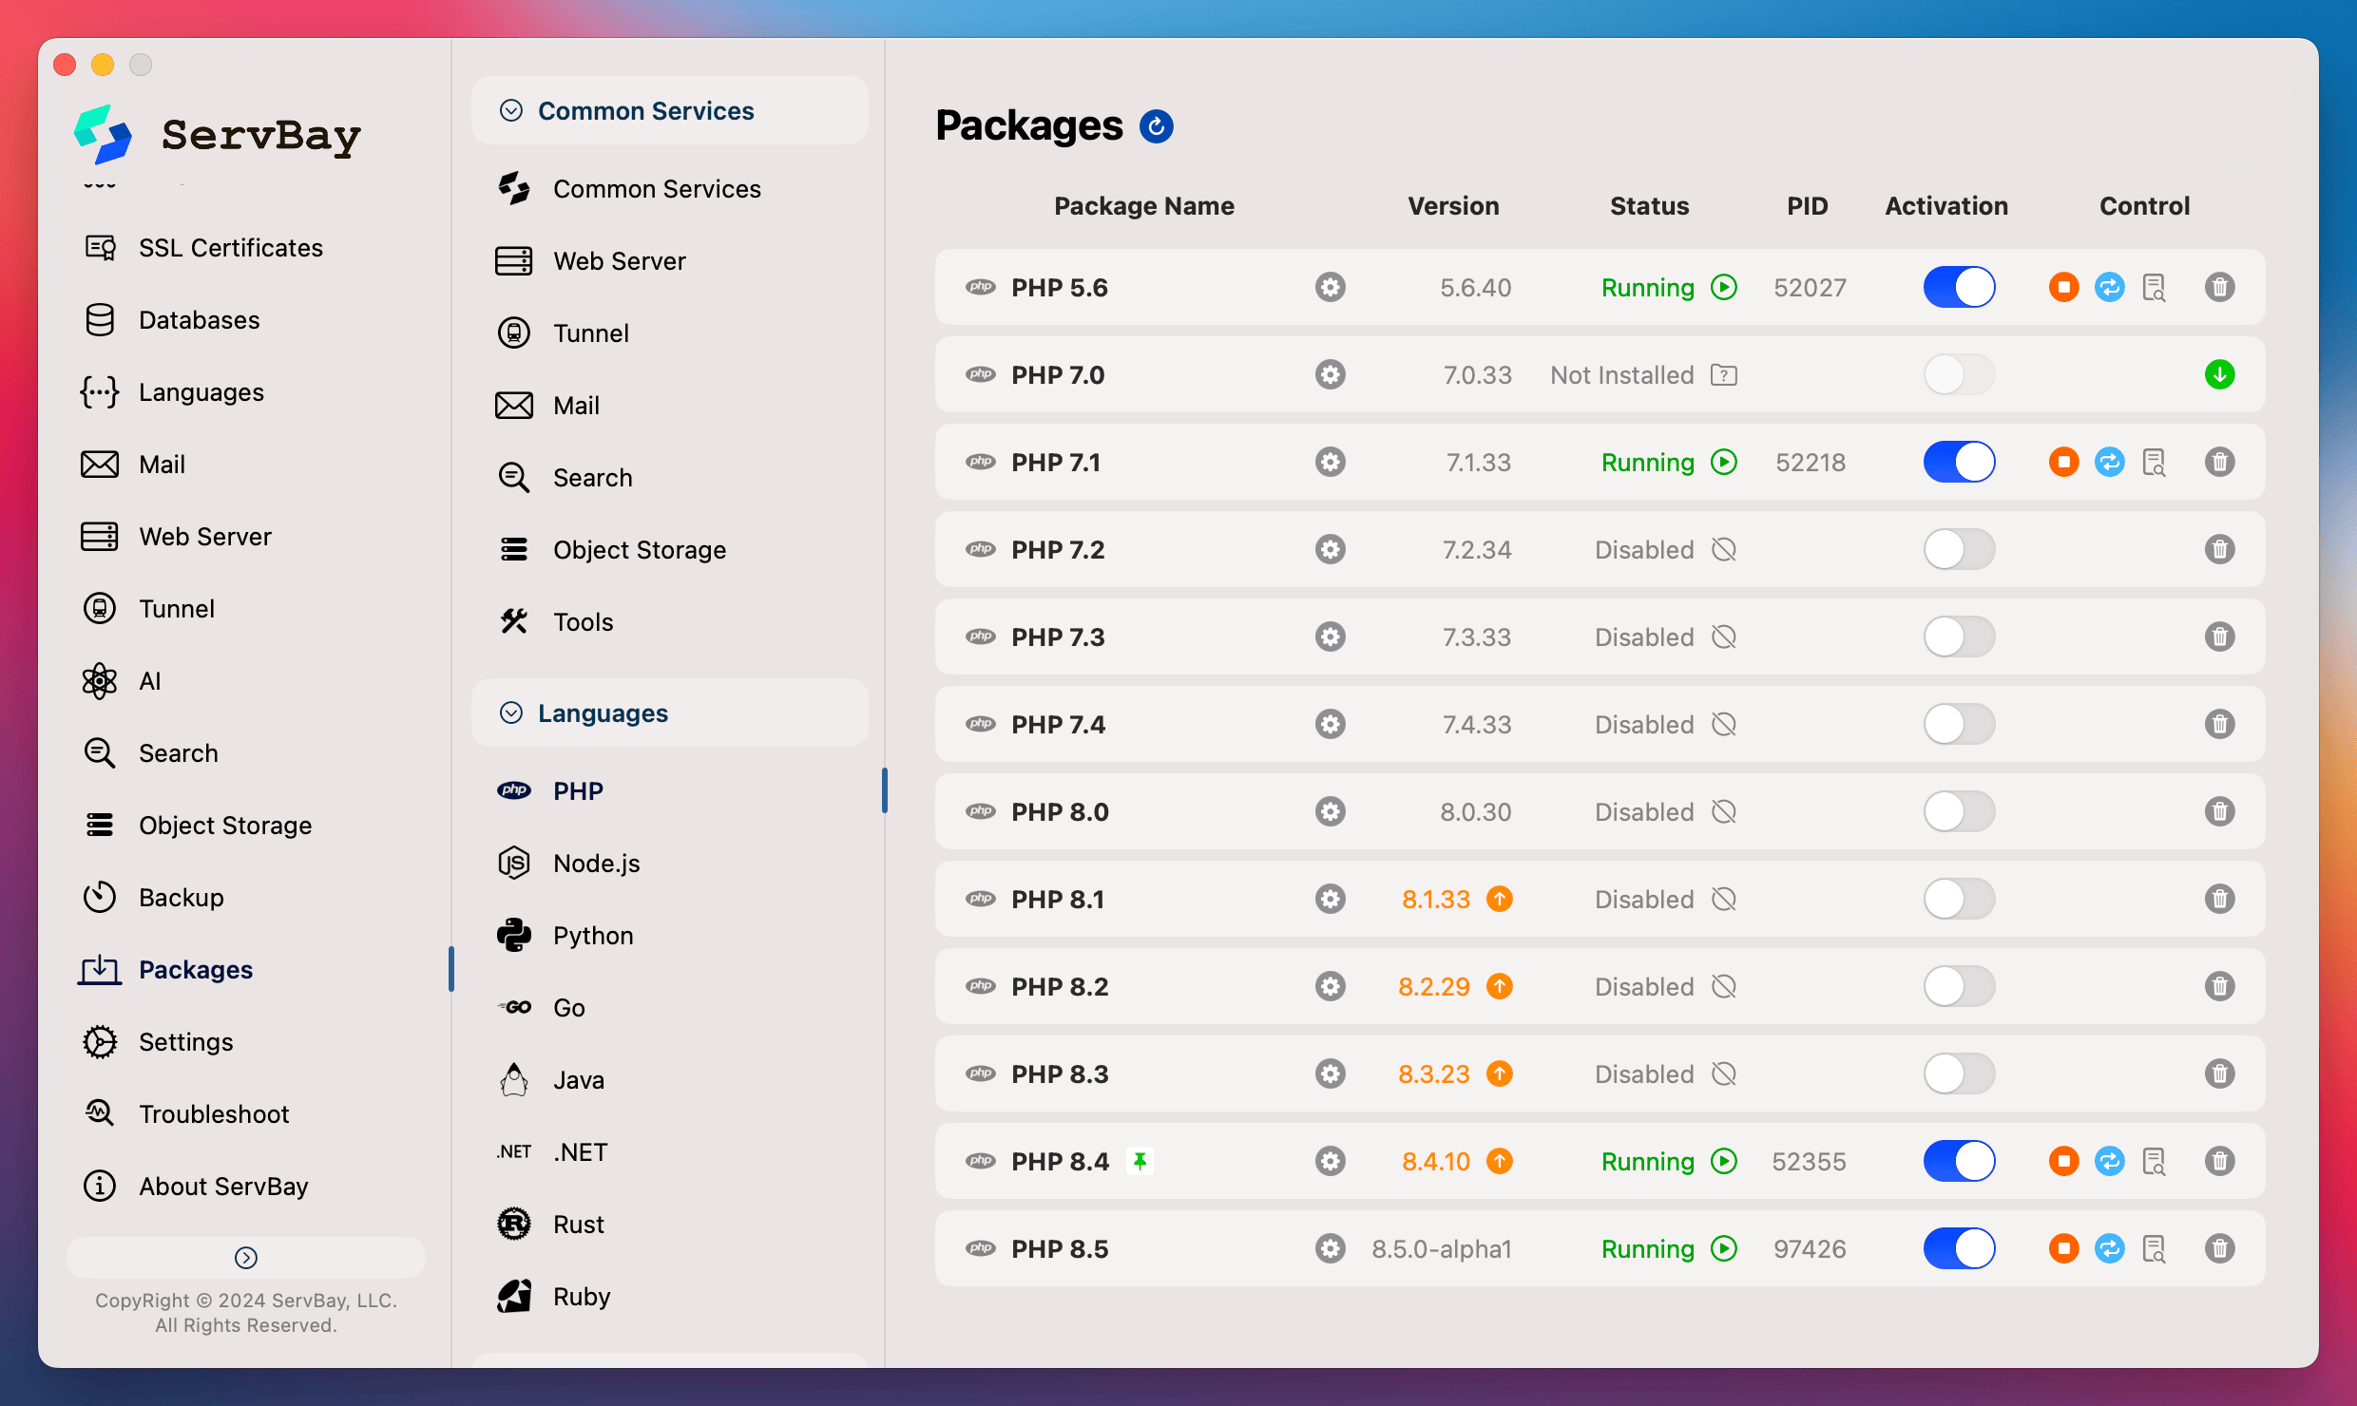This screenshot has height=1406, width=2357.
Task: Uninstall PHP 7.2 with trash icon
Action: click(2219, 549)
